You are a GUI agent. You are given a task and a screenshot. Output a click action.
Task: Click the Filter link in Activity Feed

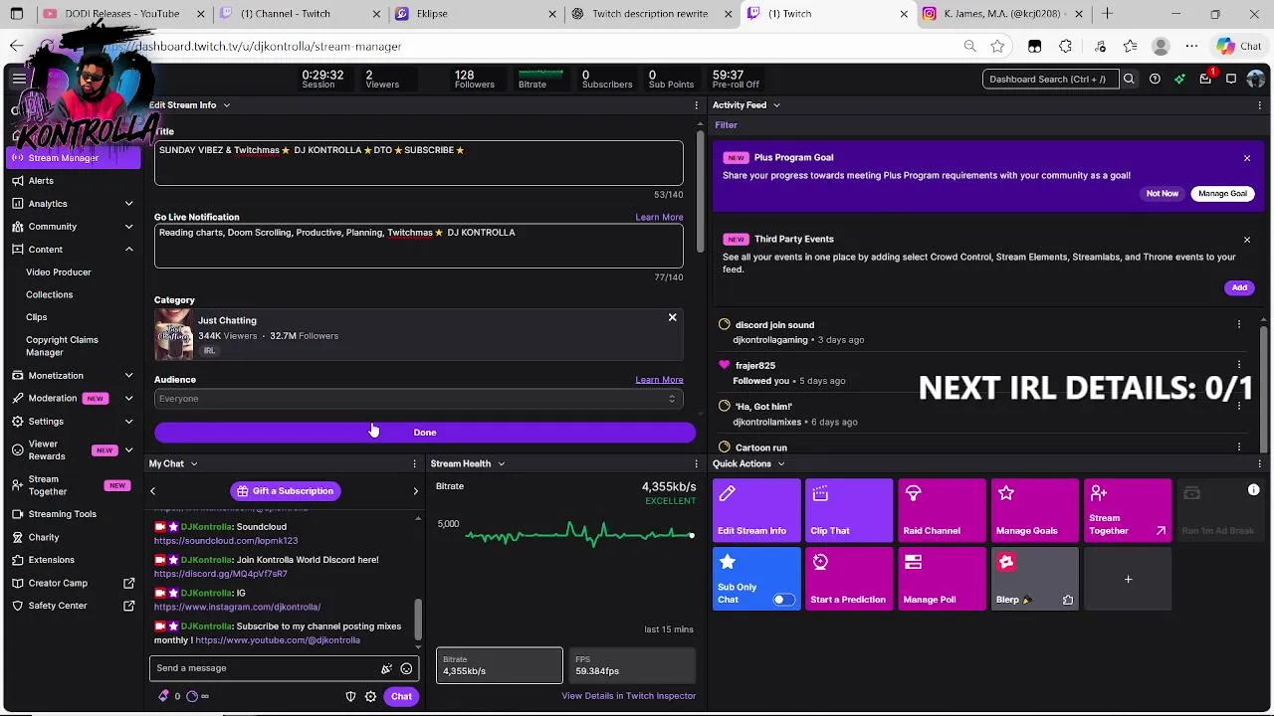click(726, 125)
